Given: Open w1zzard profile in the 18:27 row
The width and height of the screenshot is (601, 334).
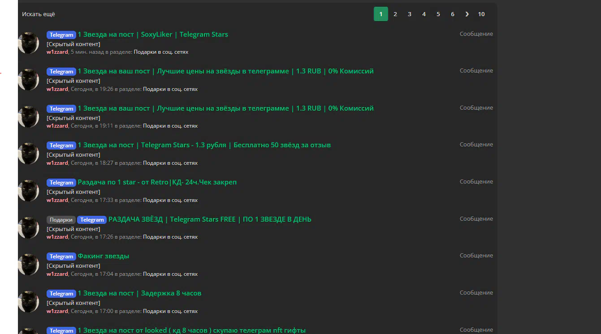Looking at the screenshot, I should [x=57, y=163].
